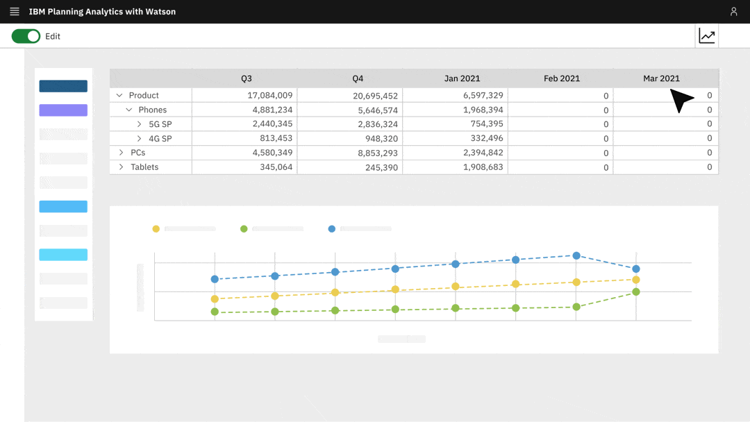Select the Mar 2021 column header
Screen dimensions: 750x422
(x=661, y=78)
